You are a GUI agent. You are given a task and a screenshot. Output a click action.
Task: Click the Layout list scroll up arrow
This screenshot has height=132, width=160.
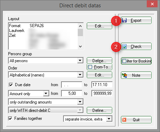[80, 26]
